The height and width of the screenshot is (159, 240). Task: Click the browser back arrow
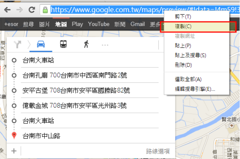[x=7, y=9]
